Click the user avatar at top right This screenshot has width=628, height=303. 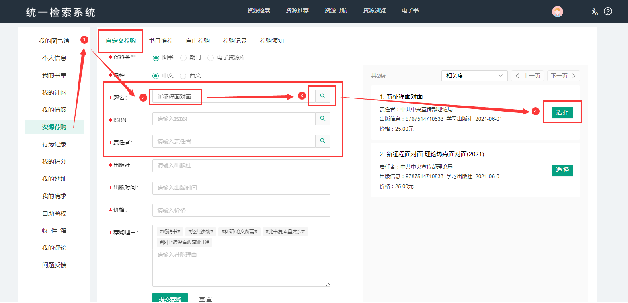click(x=557, y=11)
